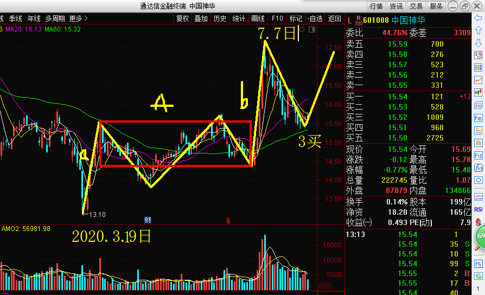This screenshot has height=295, width=485.
Task: Click the small square panel icon above chart
Action: click(312, 30)
